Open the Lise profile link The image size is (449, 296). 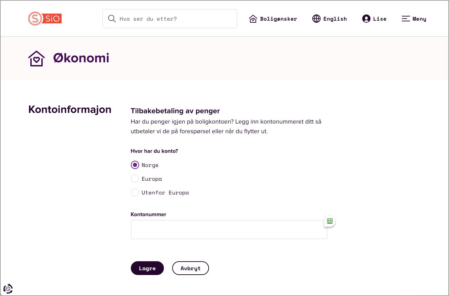[x=379, y=19]
